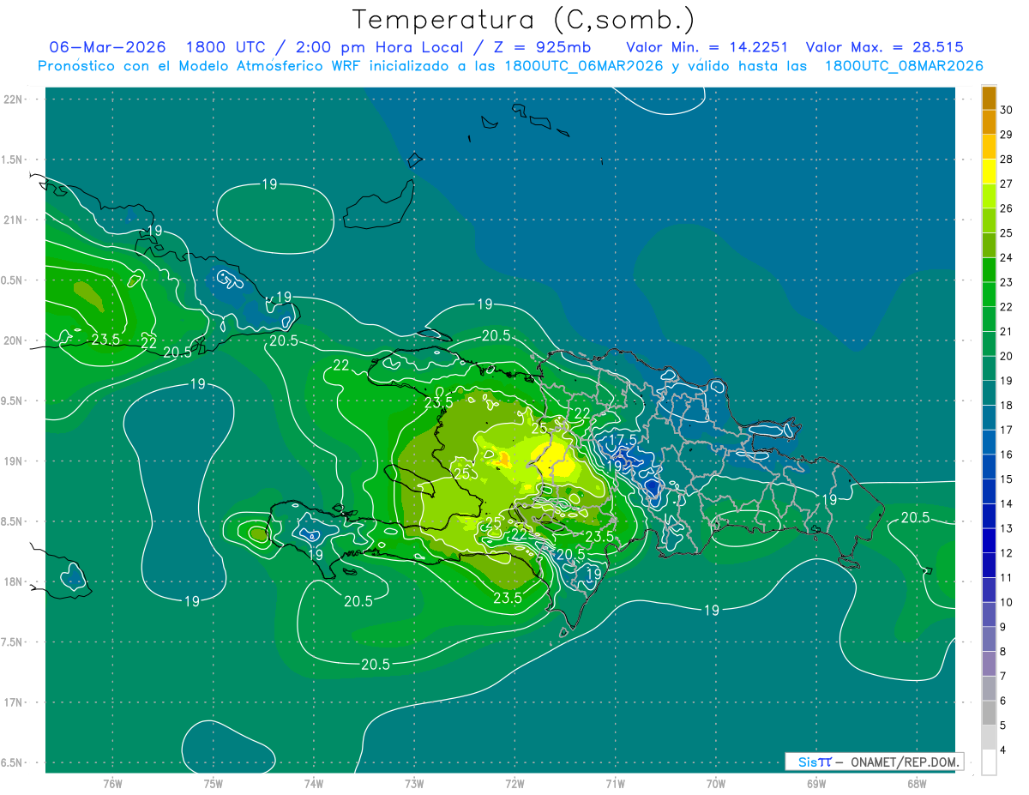This screenshot has width=1029, height=795.
Task: Pick the olive-green swatch between 24 and 25
Action: 989,245
